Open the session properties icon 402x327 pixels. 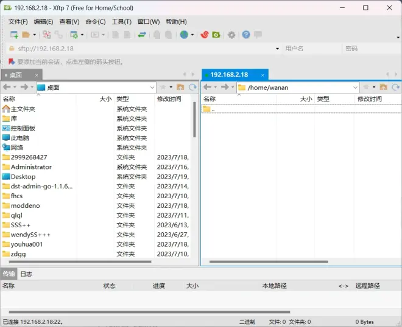pyautogui.click(x=74, y=35)
